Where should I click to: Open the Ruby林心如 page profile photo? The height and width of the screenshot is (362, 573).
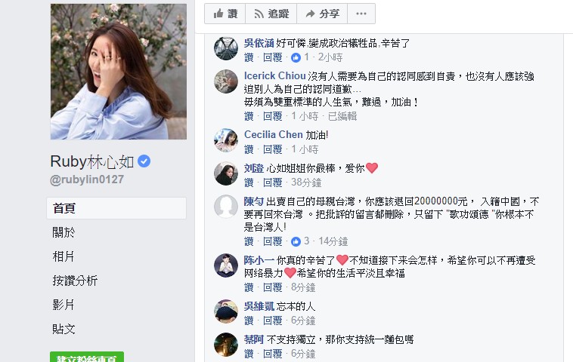click(118, 72)
